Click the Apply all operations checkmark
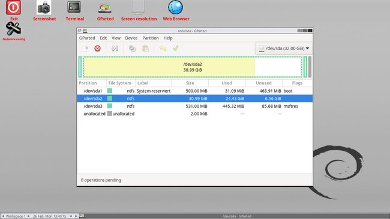The height and width of the screenshot is (219, 390). 176,48
